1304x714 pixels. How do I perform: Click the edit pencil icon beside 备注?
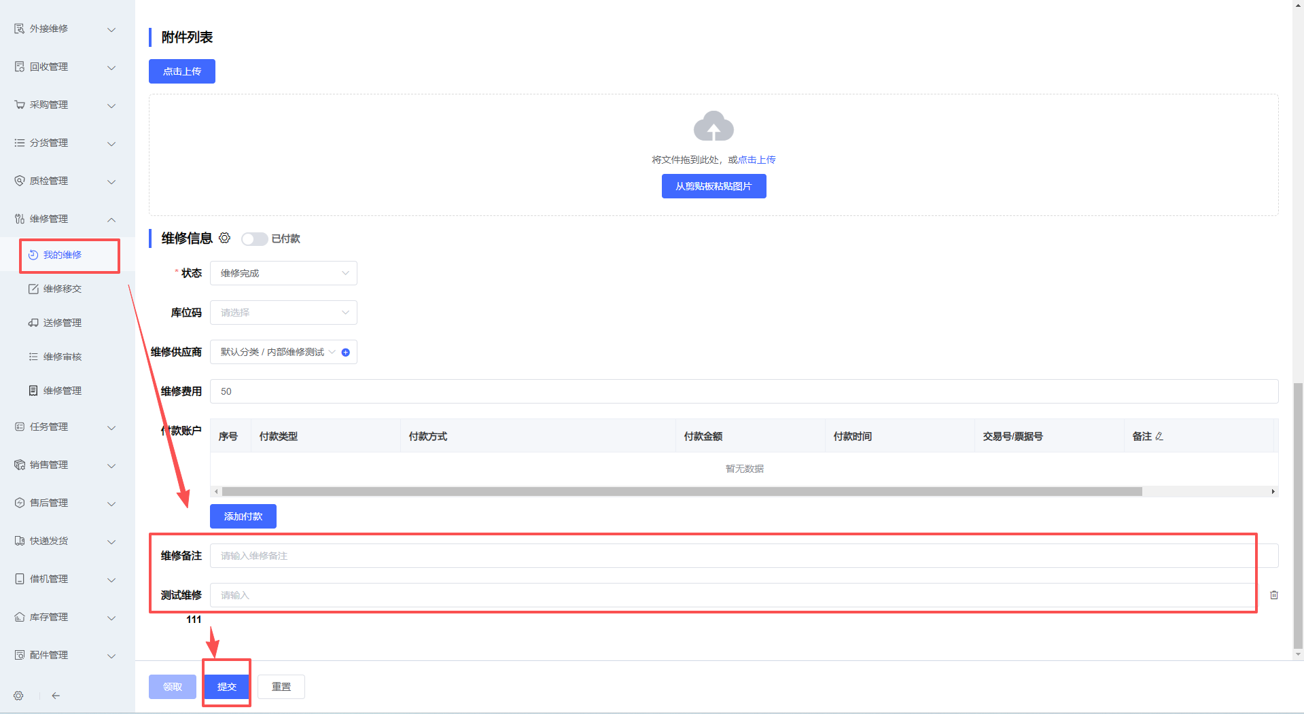(1159, 436)
